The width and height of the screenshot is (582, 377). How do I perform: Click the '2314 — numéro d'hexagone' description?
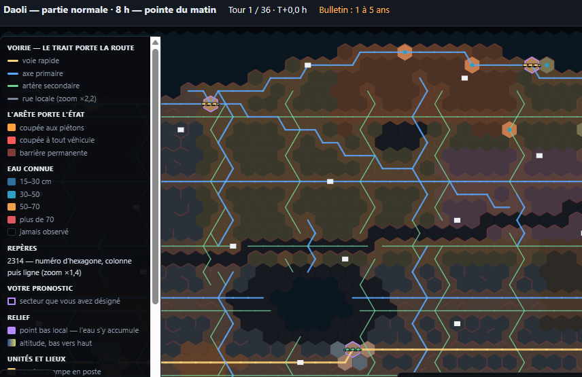(x=69, y=266)
